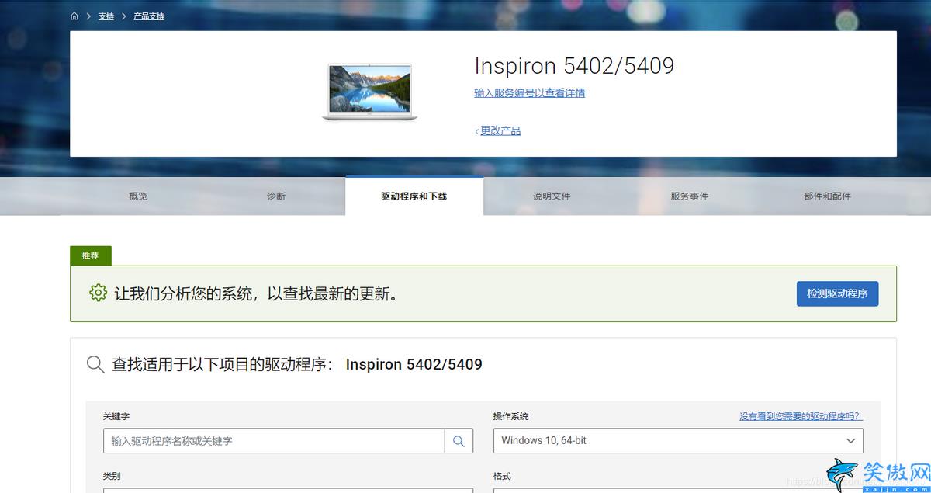Select the green 推荐 label
The width and height of the screenshot is (931, 493).
pos(91,255)
